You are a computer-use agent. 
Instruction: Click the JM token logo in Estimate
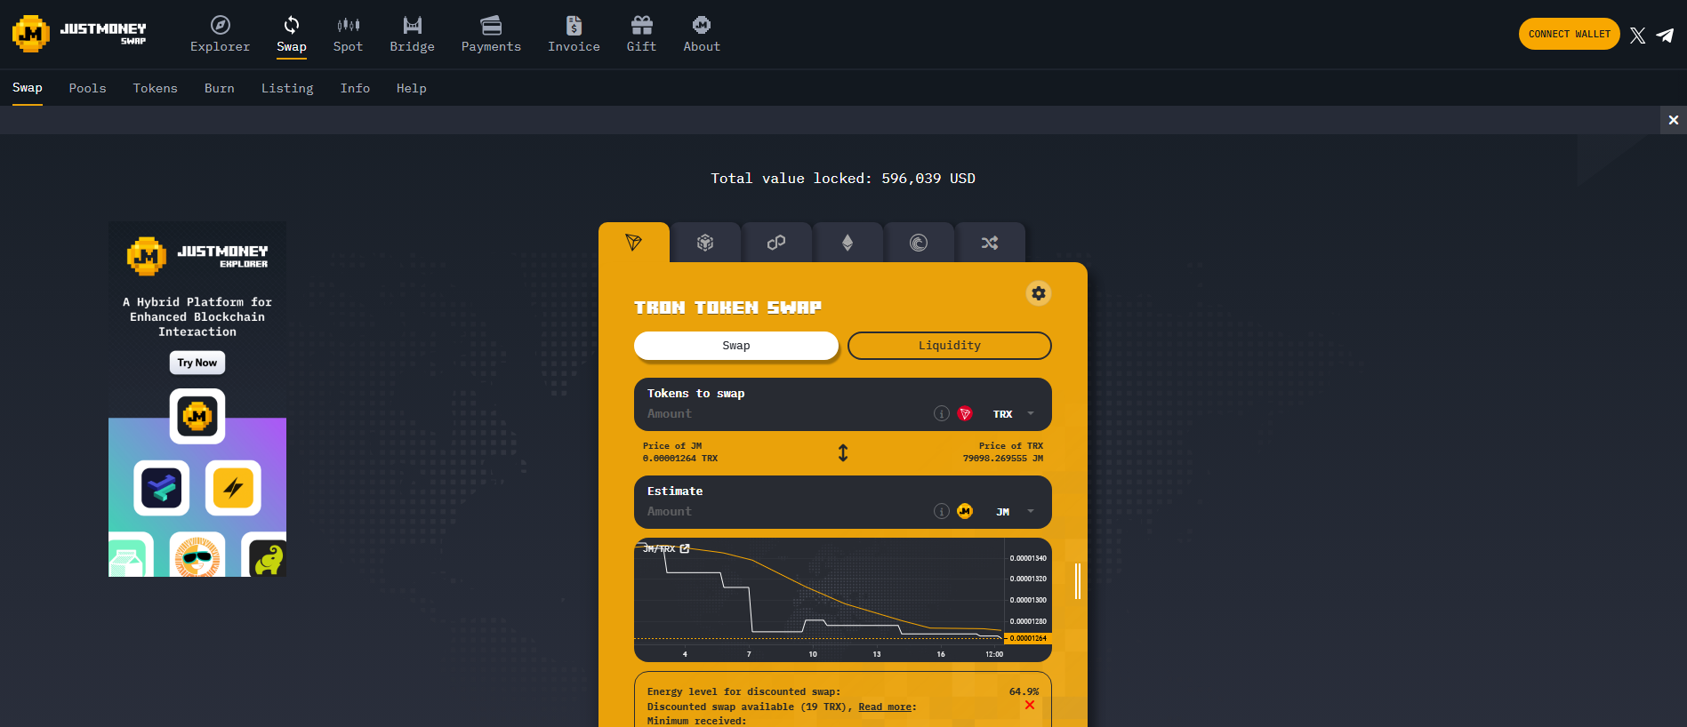coord(965,511)
